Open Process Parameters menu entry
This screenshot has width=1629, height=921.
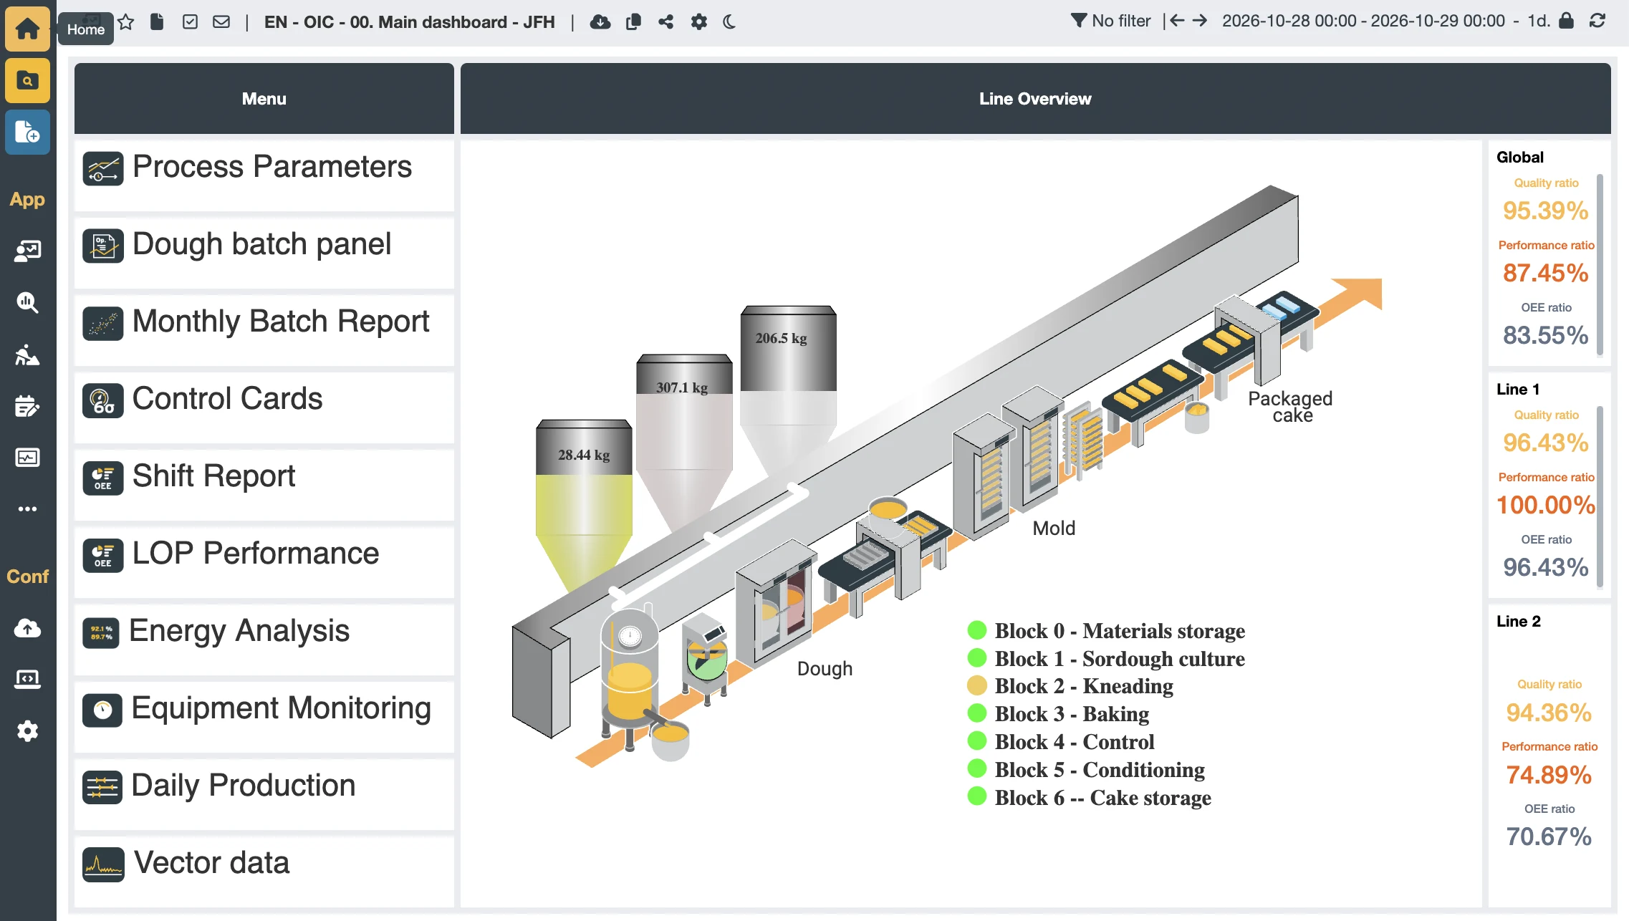(x=264, y=175)
